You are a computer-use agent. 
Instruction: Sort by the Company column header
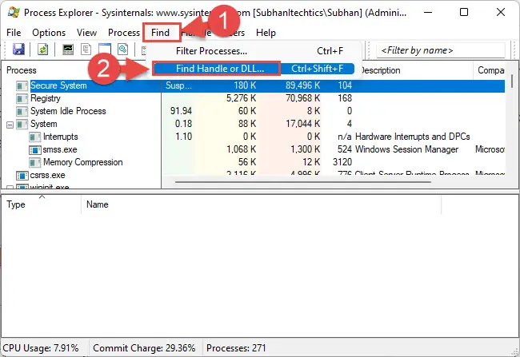(491, 70)
